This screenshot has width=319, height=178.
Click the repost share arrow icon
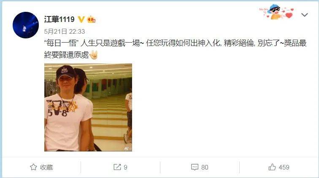pyautogui.click(x=117, y=167)
